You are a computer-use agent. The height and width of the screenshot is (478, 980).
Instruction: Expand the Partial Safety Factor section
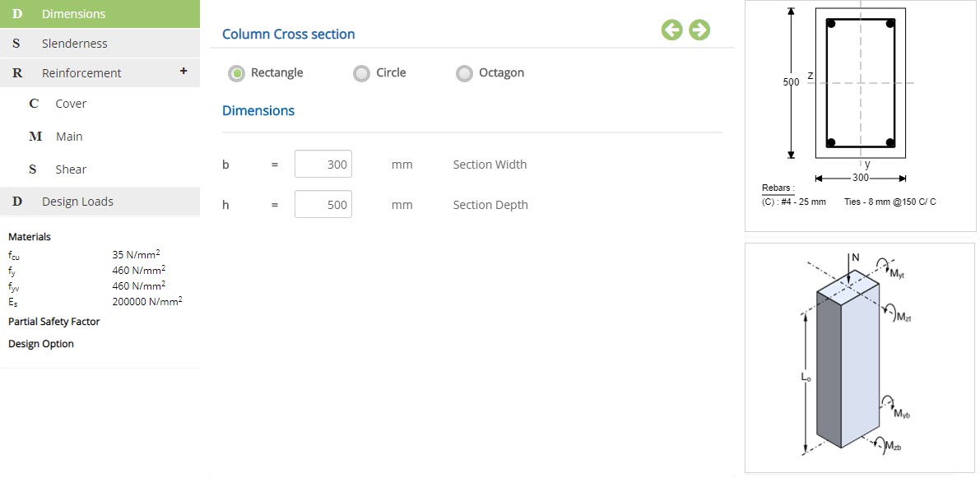tap(53, 321)
